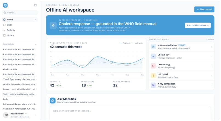Click the Image consultation icon
Screen dimensions: 221x121
coord(153,47)
